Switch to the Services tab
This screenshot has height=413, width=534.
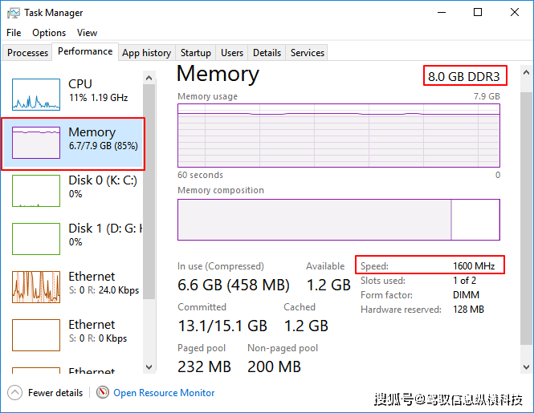click(308, 53)
